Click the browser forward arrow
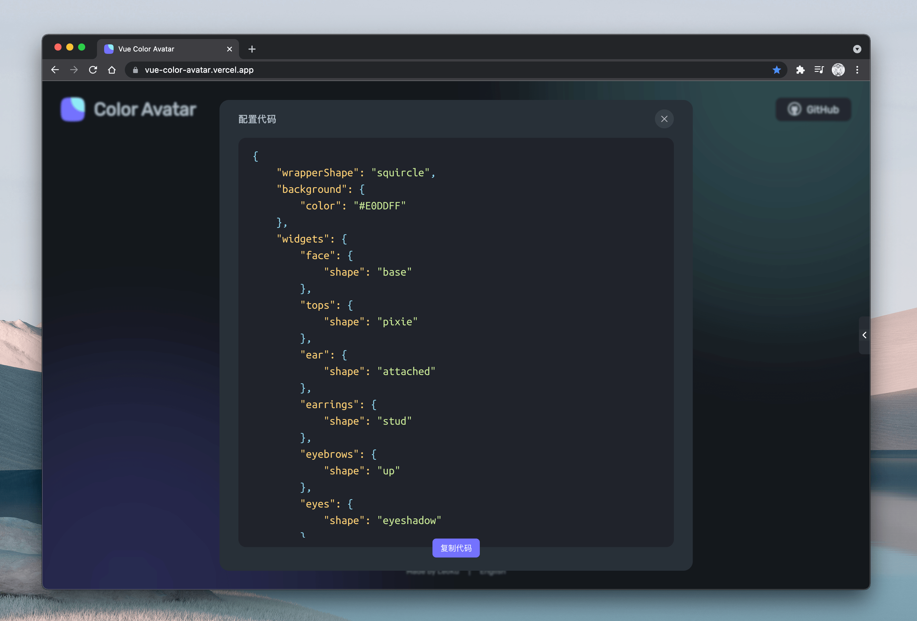Viewport: 917px width, 621px height. [74, 70]
